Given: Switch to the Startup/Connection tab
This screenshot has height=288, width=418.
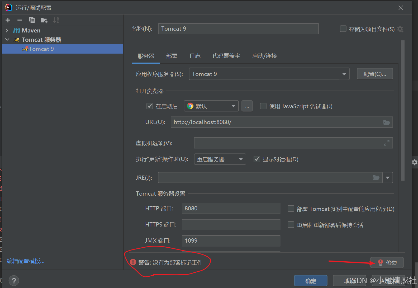Looking at the screenshot, I should (x=264, y=56).
